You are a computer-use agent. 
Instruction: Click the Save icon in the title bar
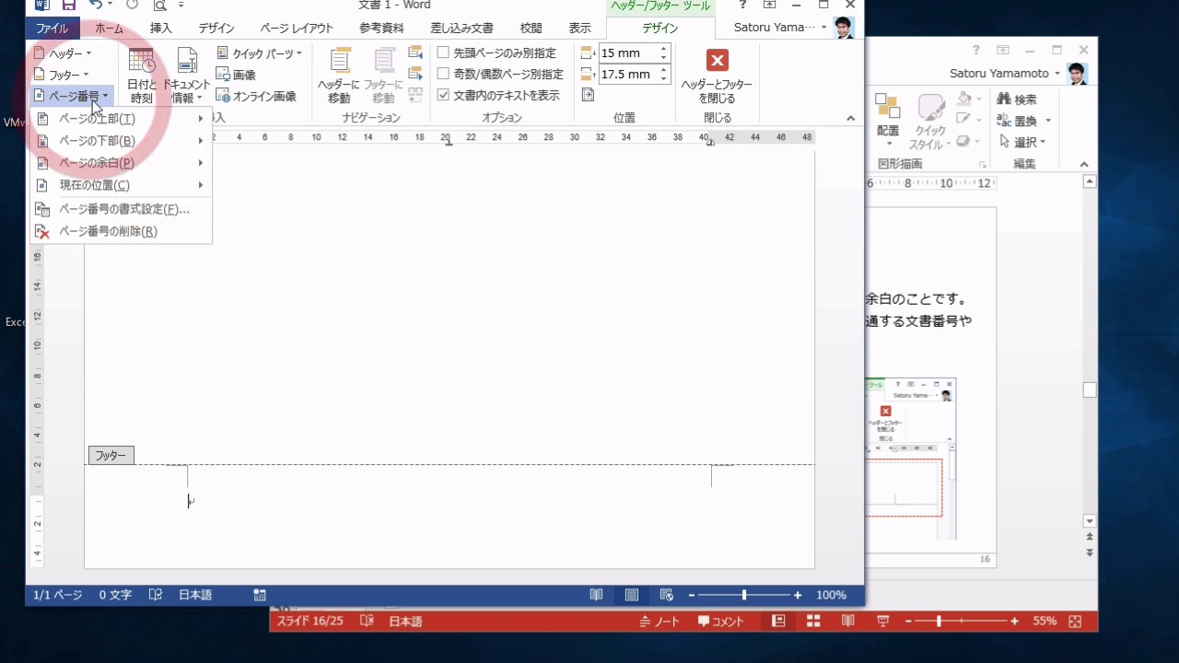point(69,6)
